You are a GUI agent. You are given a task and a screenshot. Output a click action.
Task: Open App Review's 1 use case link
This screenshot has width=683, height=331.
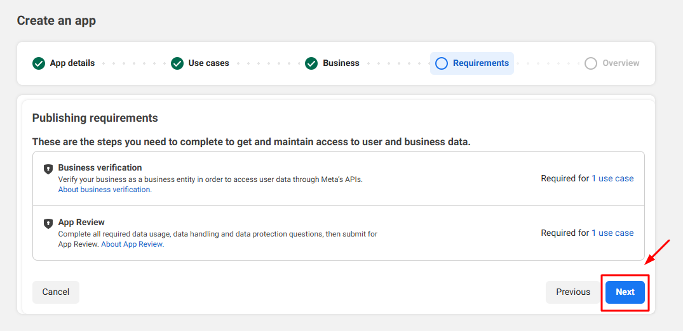click(x=612, y=233)
